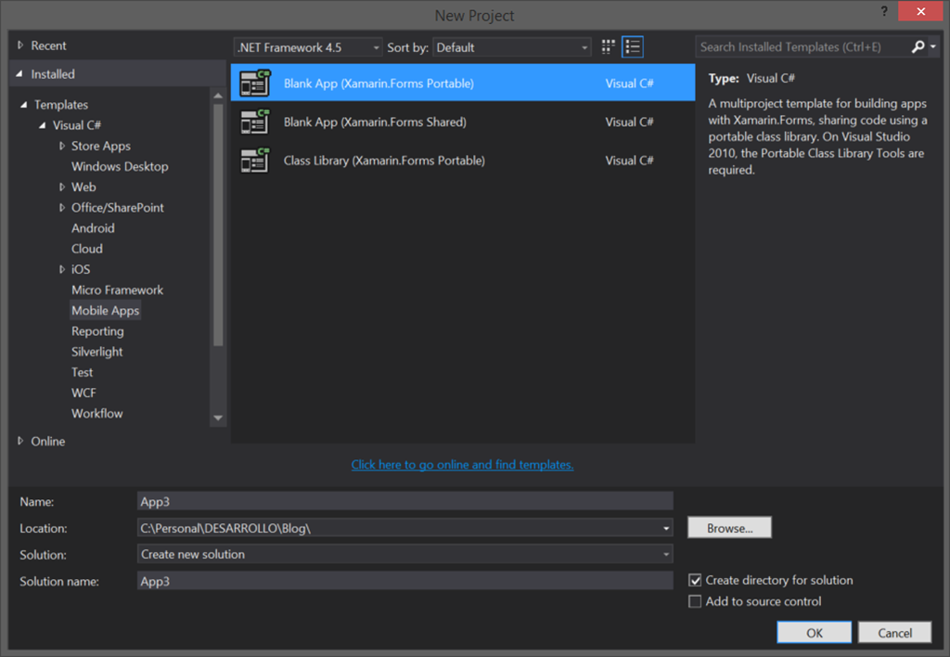This screenshot has height=657, width=950.
Task: Close the New Project dialog
Action: click(x=920, y=11)
